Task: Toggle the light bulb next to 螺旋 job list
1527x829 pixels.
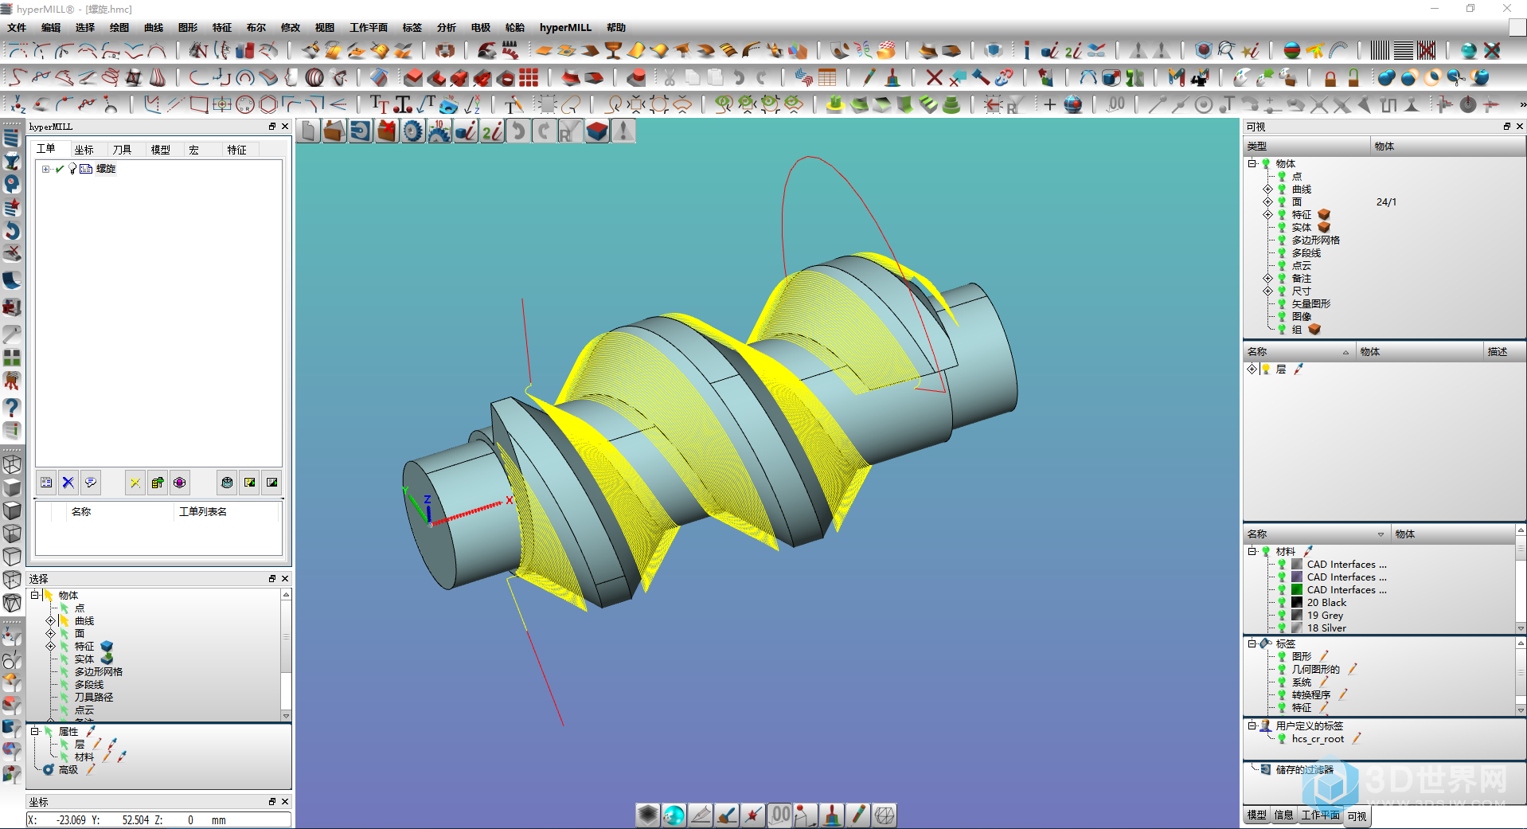Action: 72,169
